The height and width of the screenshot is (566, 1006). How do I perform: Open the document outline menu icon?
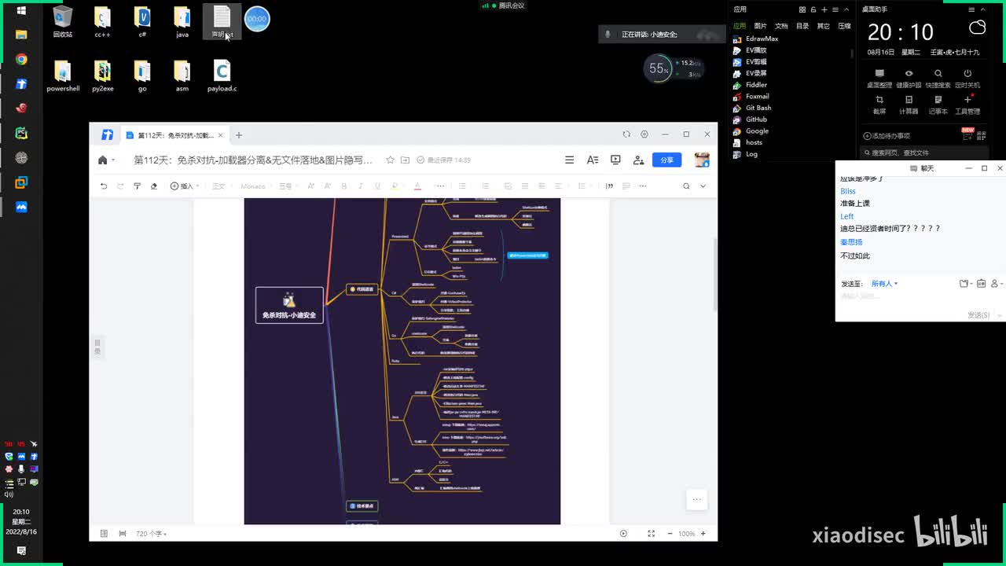[x=569, y=160]
